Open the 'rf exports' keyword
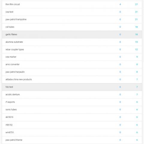The width and height of the screenshot is (144, 144). pos(10,102)
